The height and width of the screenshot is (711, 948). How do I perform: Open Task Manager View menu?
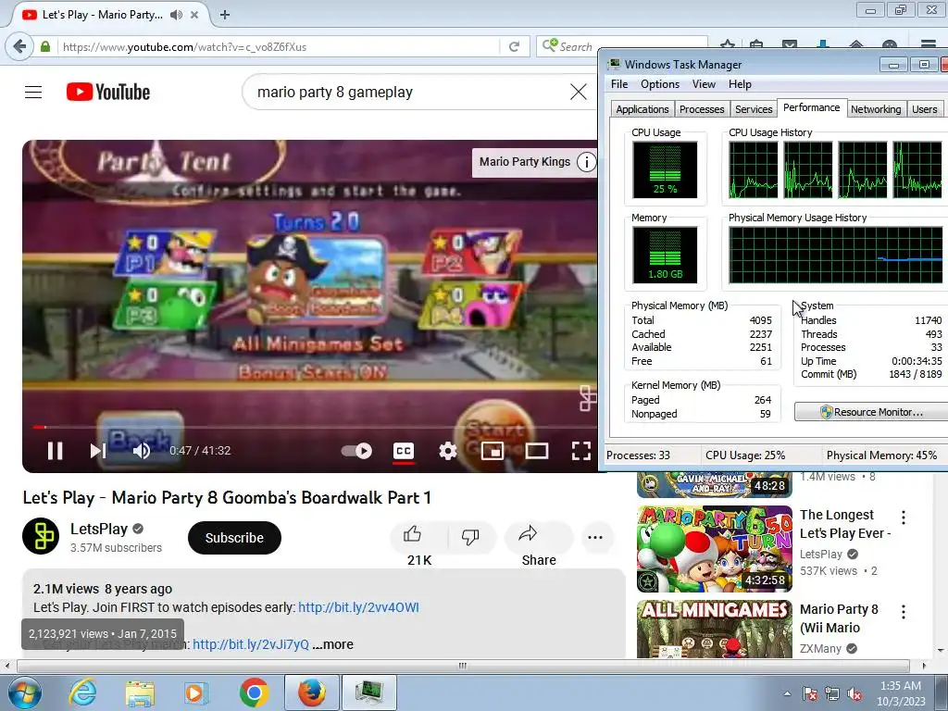(704, 84)
